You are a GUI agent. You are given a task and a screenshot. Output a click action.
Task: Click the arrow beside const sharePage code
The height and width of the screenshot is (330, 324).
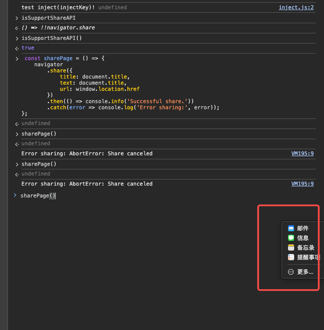click(x=17, y=58)
